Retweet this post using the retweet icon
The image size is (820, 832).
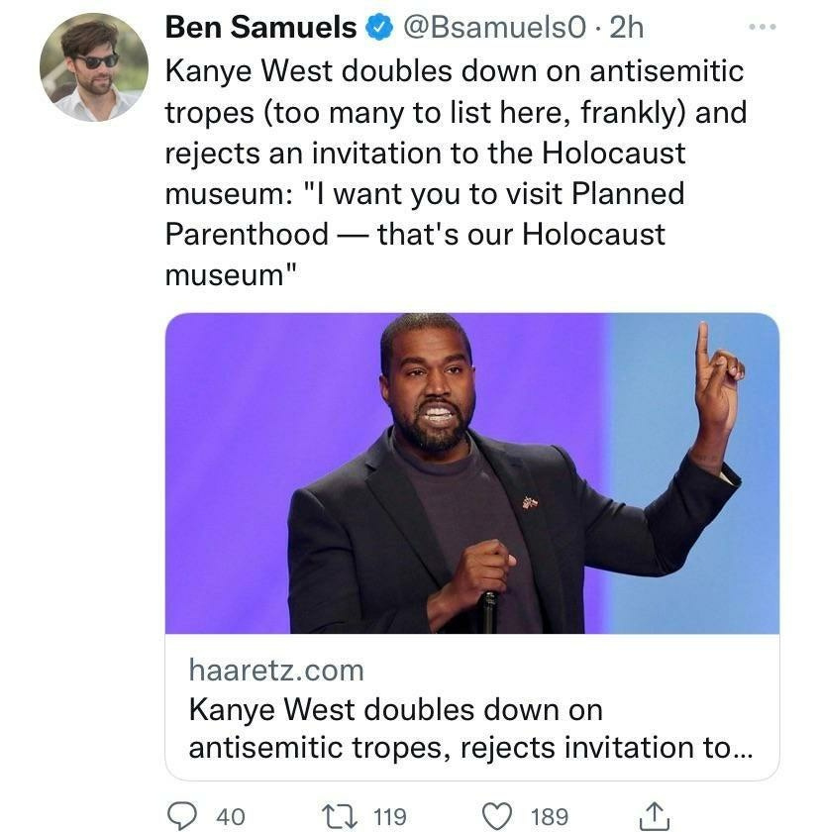tap(343, 815)
